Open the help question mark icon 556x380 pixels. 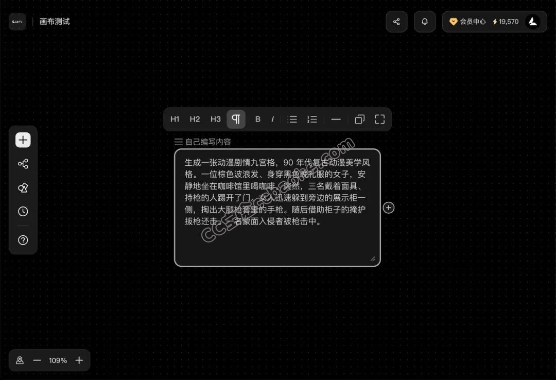click(23, 240)
